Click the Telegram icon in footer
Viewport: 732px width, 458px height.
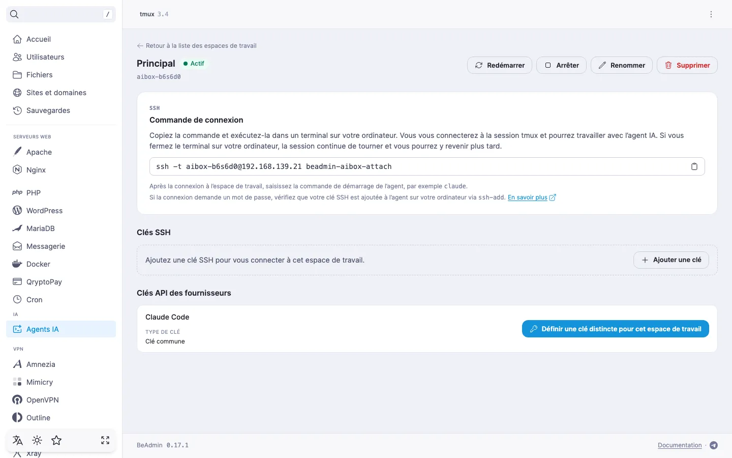(x=714, y=445)
